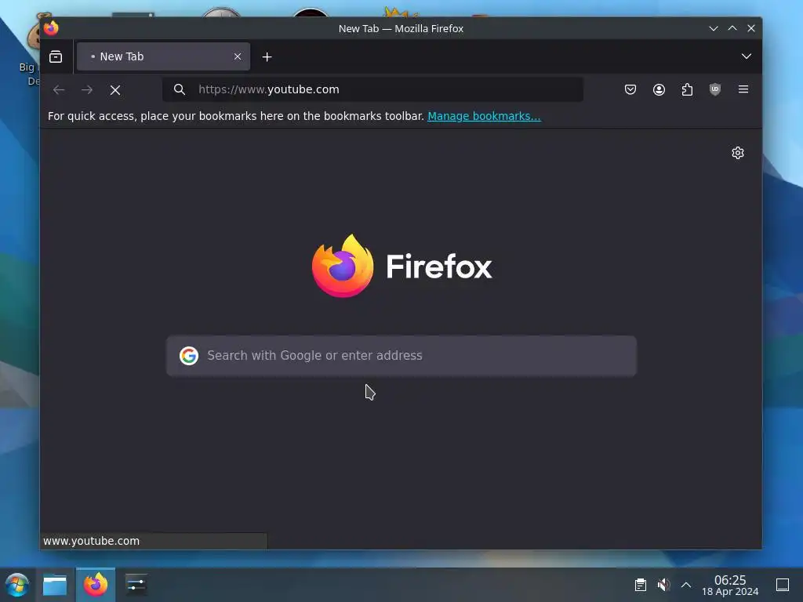Viewport: 803px width, 602px height.
Task: Open the Start menu orb
Action: 17,585
